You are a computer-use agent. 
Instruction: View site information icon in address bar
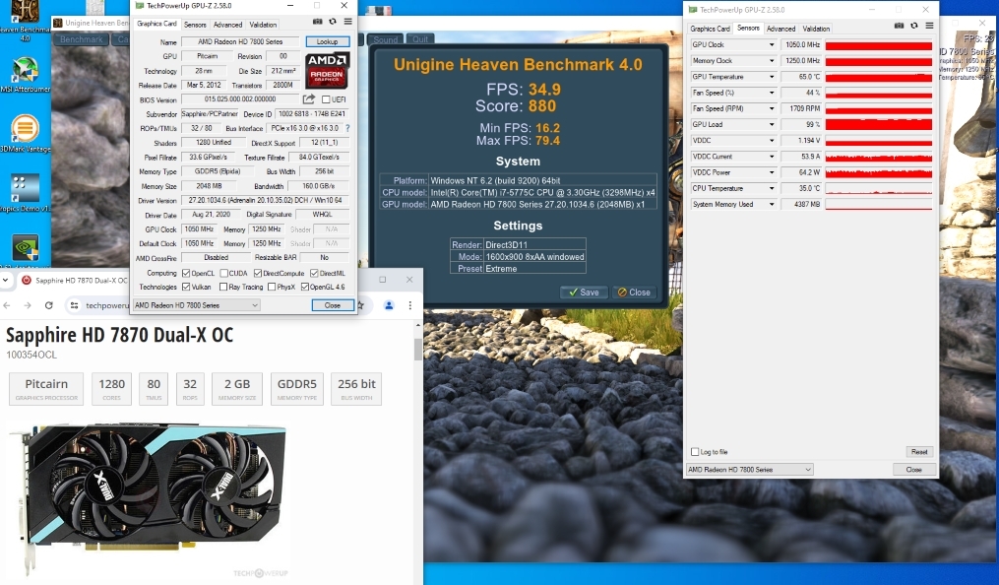point(75,305)
